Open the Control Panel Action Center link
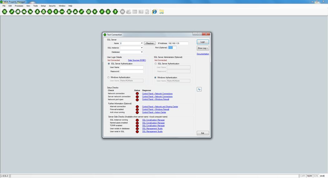This screenshot has width=328, height=178. pyautogui.click(x=154, y=112)
